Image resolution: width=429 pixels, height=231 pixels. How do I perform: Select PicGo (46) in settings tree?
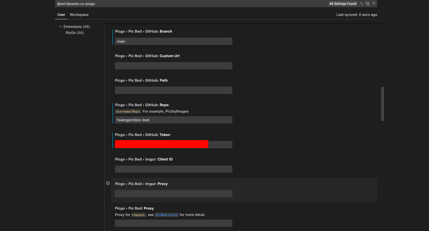pyautogui.click(x=75, y=33)
